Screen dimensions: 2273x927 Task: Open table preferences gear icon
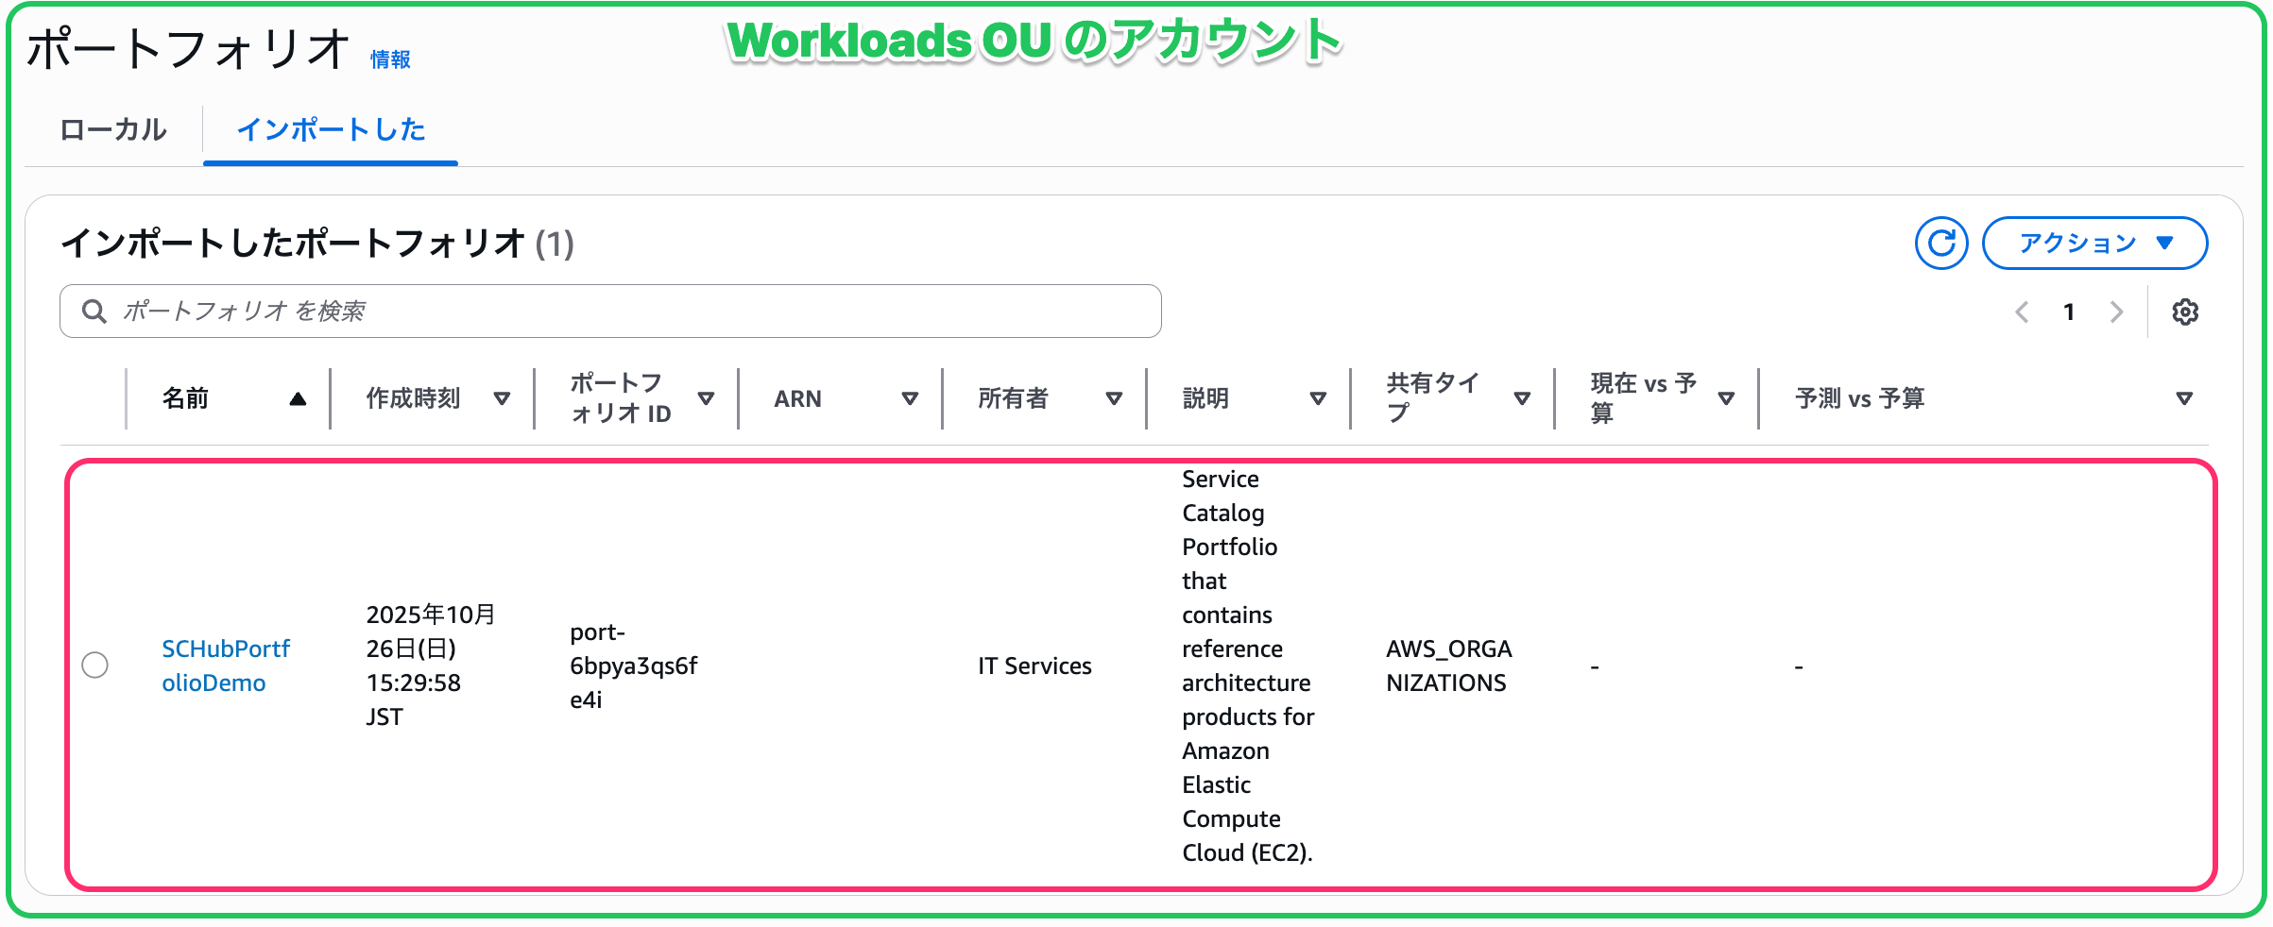point(2184,312)
